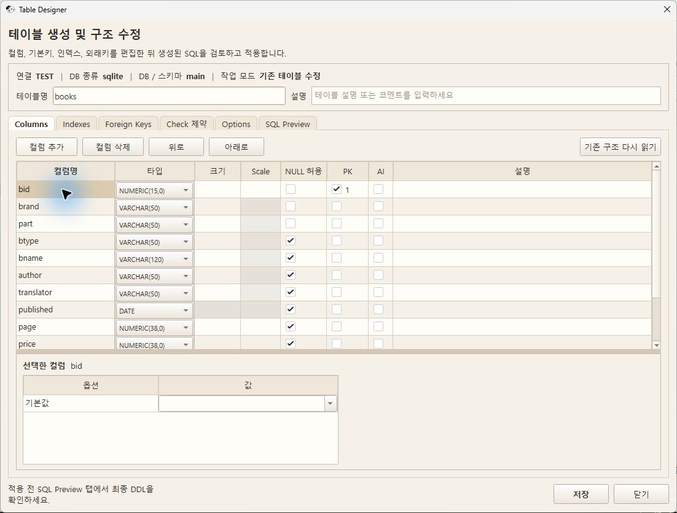This screenshot has width=677, height=513.
Task: Check NULL allowed for part column
Action: 291,223
